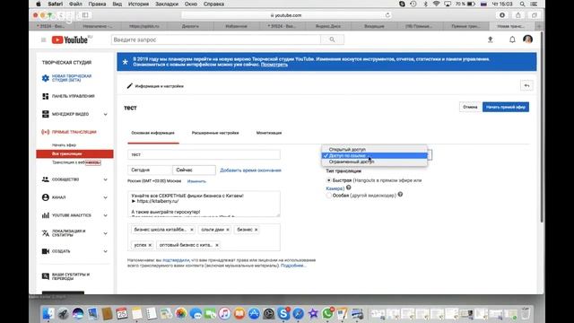This screenshot has width=574, height=323.
Task: Remove the 'оптовый бизнес с кита...' tag
Action: [x=217, y=245]
